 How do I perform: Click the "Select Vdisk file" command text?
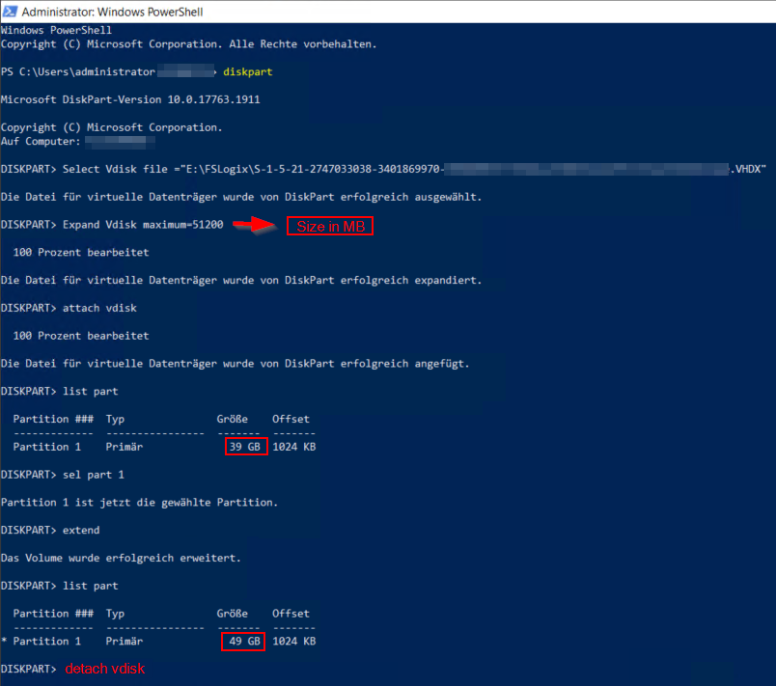[115, 169]
